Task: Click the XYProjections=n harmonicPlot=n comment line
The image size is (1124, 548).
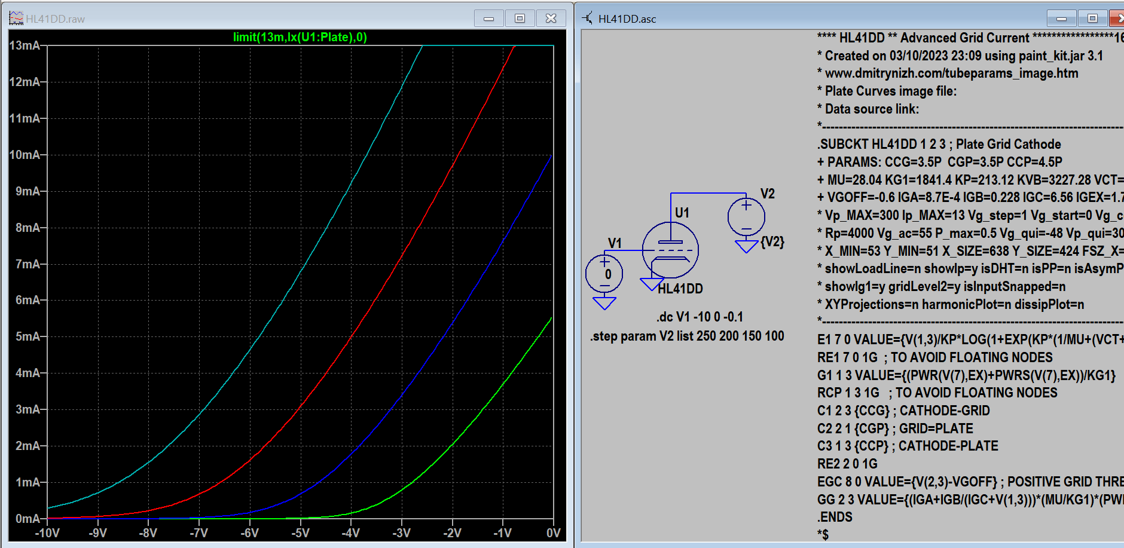Action: point(951,304)
